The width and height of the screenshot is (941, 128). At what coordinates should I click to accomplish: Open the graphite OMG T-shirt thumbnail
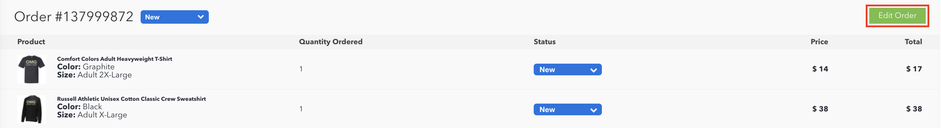click(32, 69)
